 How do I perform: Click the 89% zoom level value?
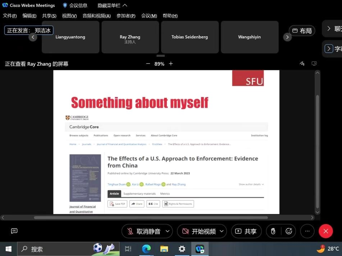pyautogui.click(x=159, y=64)
